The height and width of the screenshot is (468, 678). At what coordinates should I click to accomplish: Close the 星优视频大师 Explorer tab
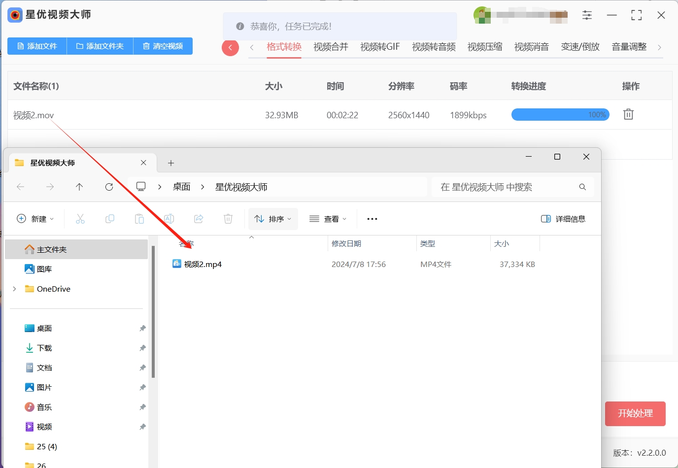click(143, 163)
